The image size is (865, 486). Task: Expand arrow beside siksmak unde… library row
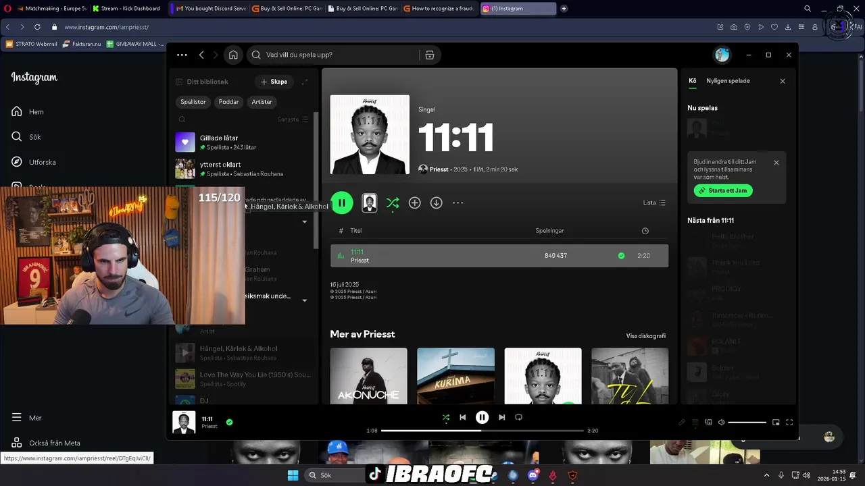coord(304,300)
